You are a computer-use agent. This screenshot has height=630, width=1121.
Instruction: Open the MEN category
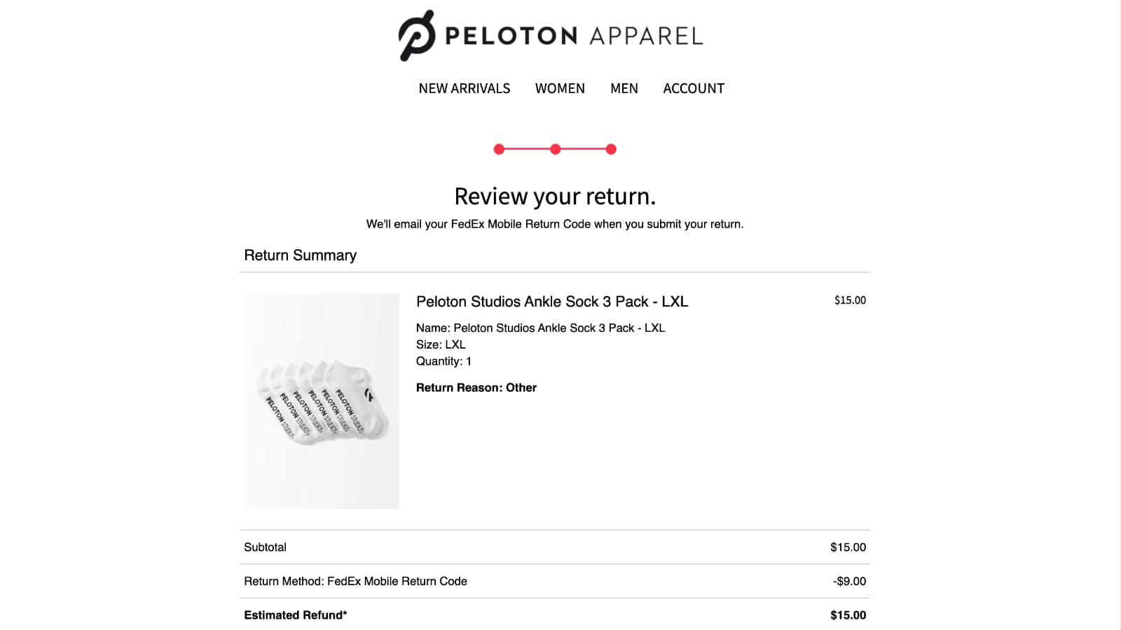[624, 88]
